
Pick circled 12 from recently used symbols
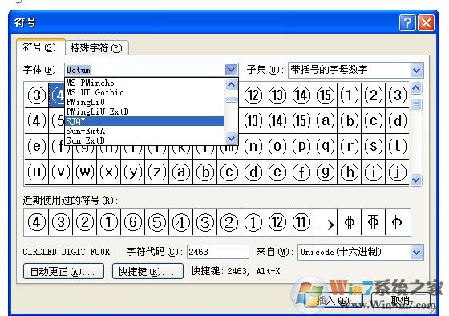pos(277,222)
